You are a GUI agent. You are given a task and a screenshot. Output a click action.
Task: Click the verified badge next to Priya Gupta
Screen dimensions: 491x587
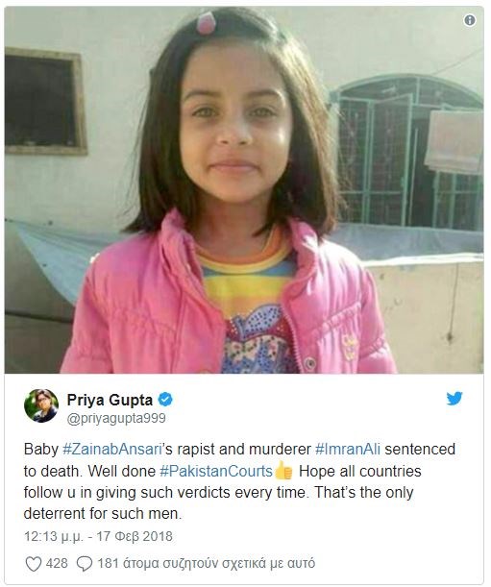165,400
